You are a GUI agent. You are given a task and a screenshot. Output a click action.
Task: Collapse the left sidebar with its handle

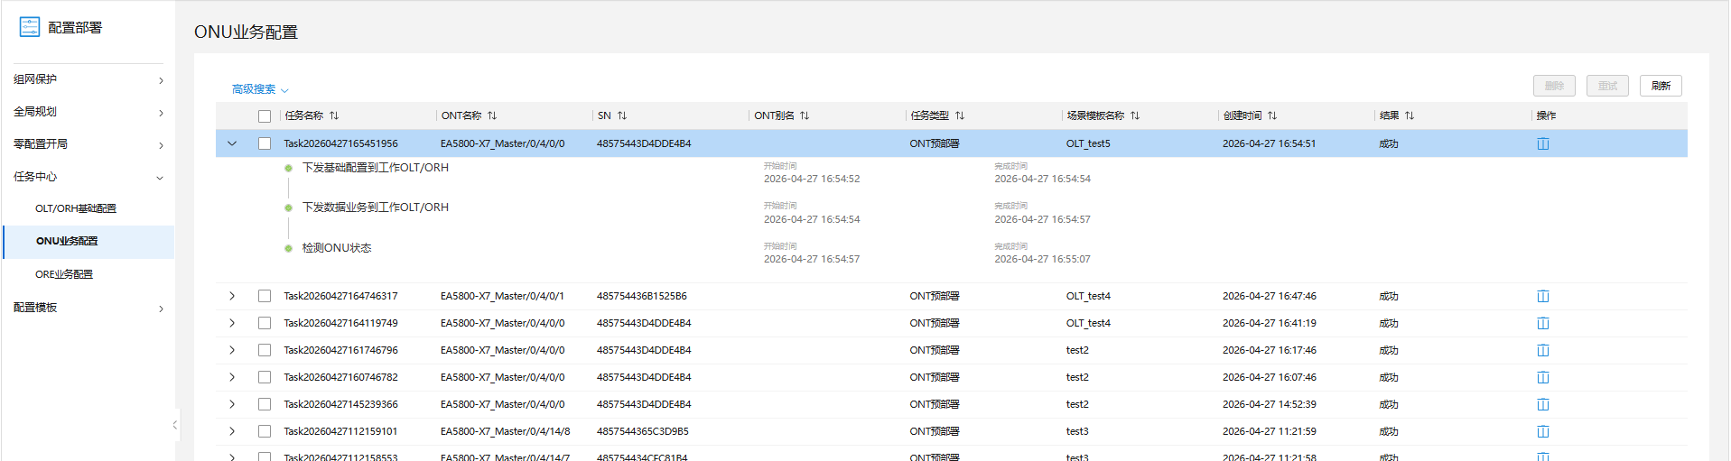(174, 425)
